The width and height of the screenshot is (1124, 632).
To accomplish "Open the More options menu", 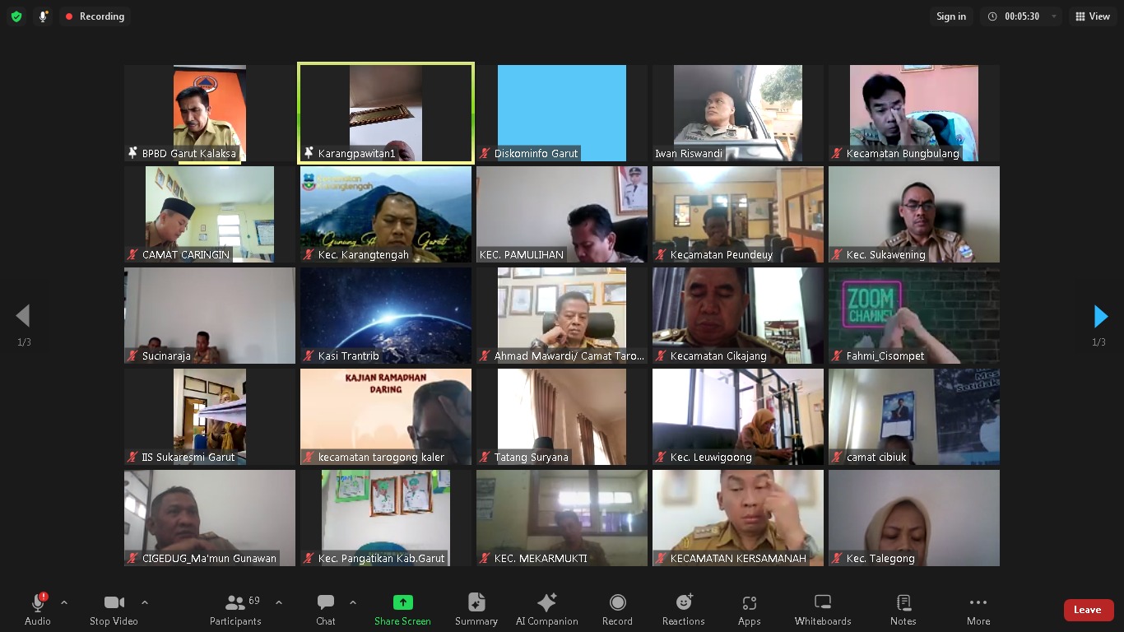I will 978,610.
